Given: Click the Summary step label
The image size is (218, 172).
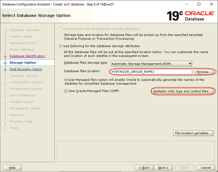Looking at the screenshot, I should pos(17,115).
